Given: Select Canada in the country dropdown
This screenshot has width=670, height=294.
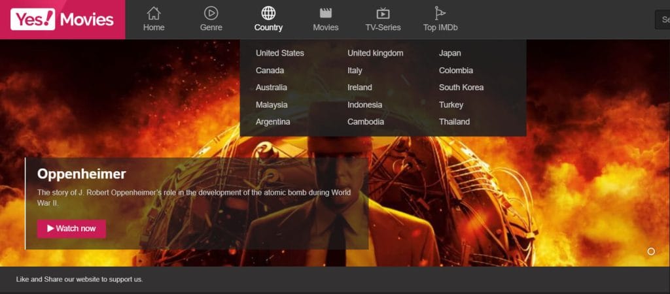Looking at the screenshot, I should [270, 71].
